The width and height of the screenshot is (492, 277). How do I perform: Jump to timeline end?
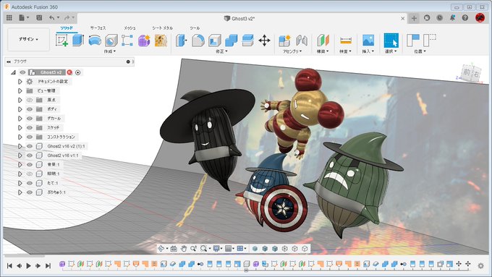[48, 265]
